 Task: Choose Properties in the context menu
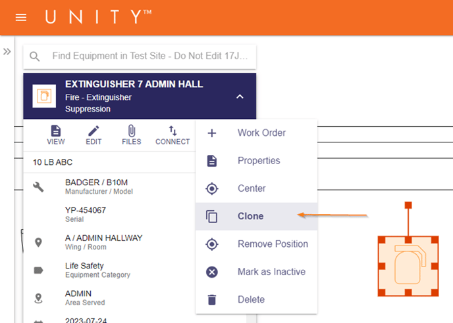coord(257,160)
